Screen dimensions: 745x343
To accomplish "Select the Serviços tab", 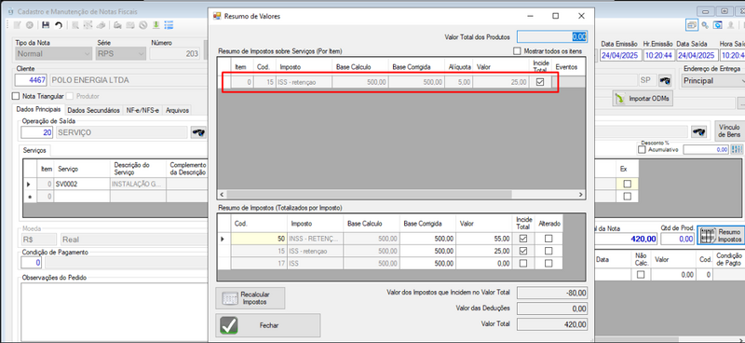I will pyautogui.click(x=34, y=150).
